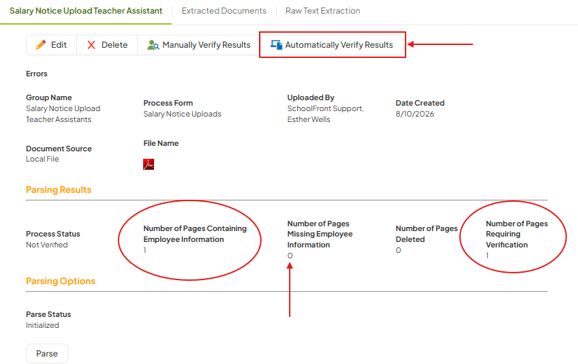Click the Parsing Results section heading
This screenshot has height=364, width=578.
tap(59, 189)
